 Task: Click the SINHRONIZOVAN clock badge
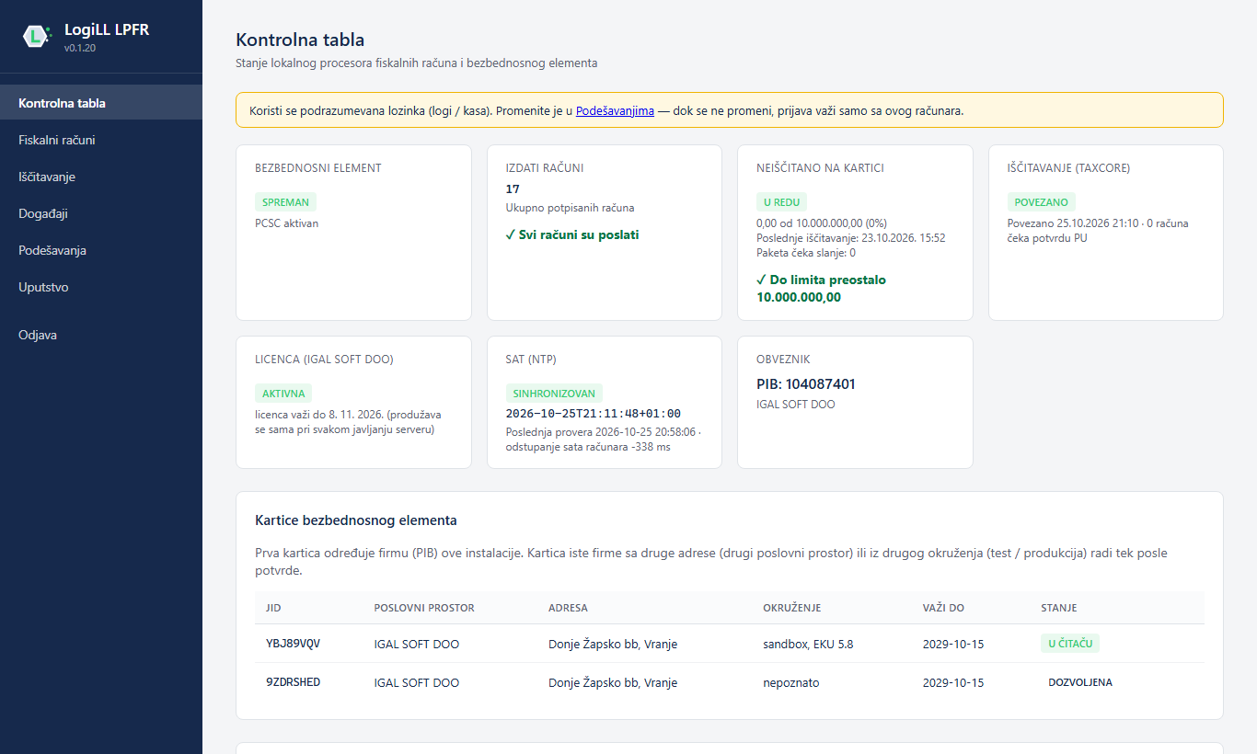pyautogui.click(x=554, y=393)
